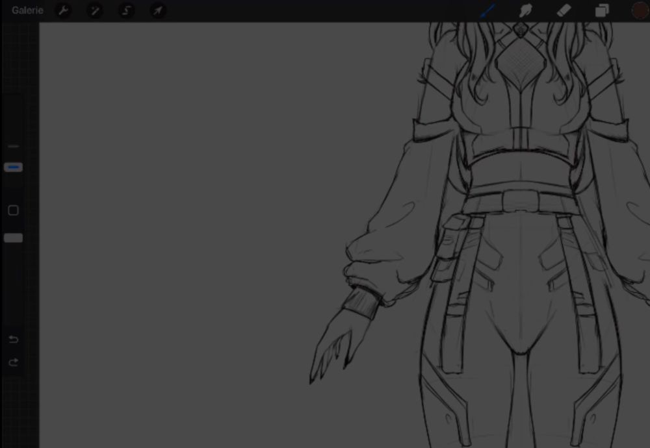Redo the last undone stroke
650x448 pixels.
click(13, 362)
